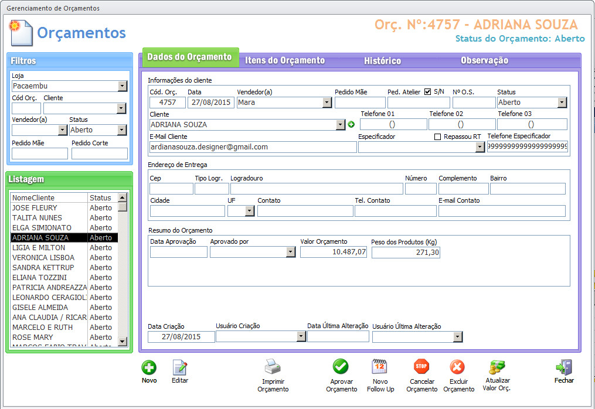This screenshot has width=595, height=409.
Task: Click the E-Mail Cliente field
Action: coord(253,147)
